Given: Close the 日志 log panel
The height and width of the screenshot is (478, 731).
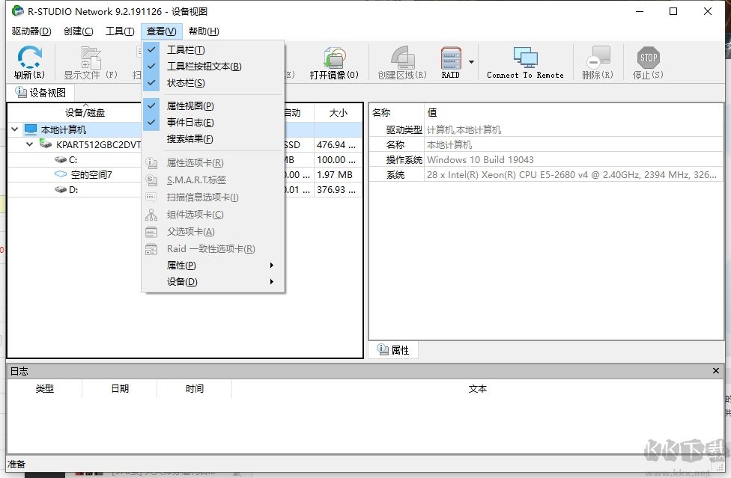Looking at the screenshot, I should (x=715, y=370).
